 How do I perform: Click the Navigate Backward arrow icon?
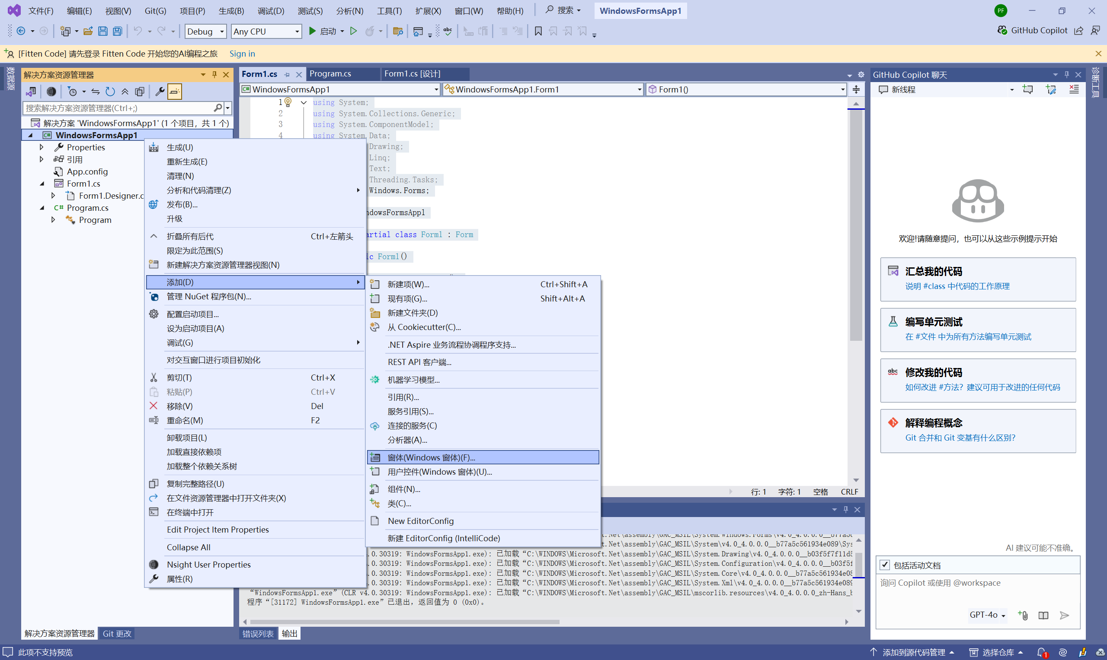(x=20, y=31)
